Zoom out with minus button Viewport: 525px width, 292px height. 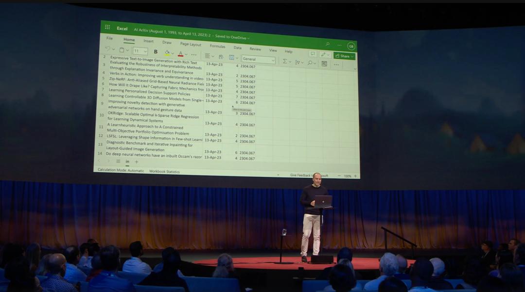[x=339, y=176]
